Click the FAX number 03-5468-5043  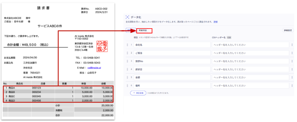pos(92,63)
